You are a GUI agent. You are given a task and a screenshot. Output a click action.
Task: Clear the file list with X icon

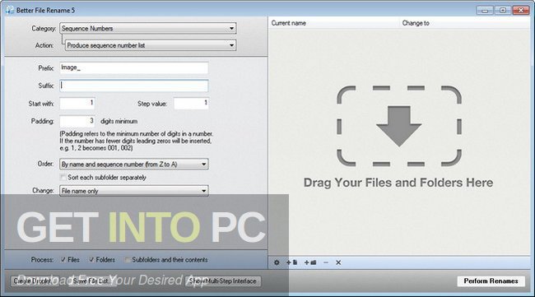[x=338, y=262]
